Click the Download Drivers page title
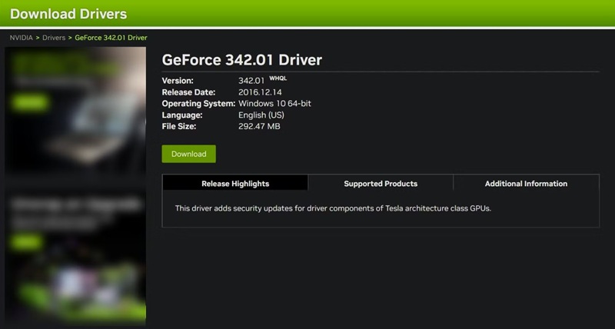The width and height of the screenshot is (615, 329). click(68, 14)
